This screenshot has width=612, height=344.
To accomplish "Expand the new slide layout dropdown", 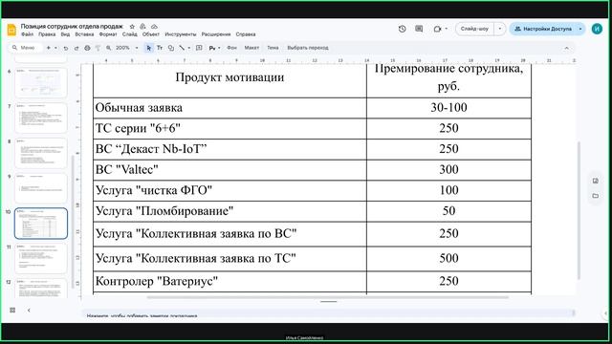I will [55, 48].
